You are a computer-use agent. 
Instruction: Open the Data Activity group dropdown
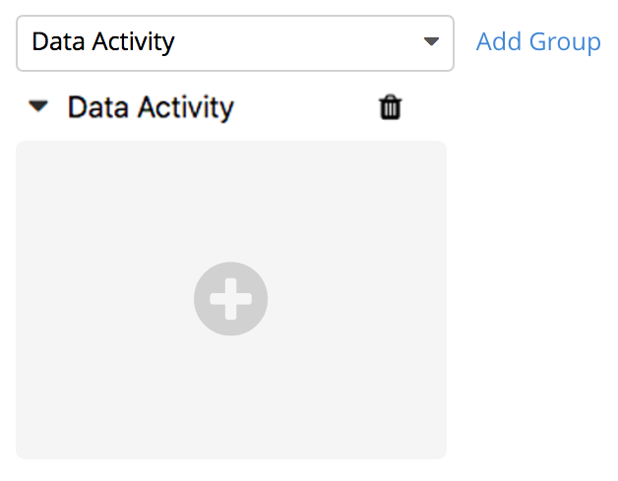pyautogui.click(x=234, y=42)
